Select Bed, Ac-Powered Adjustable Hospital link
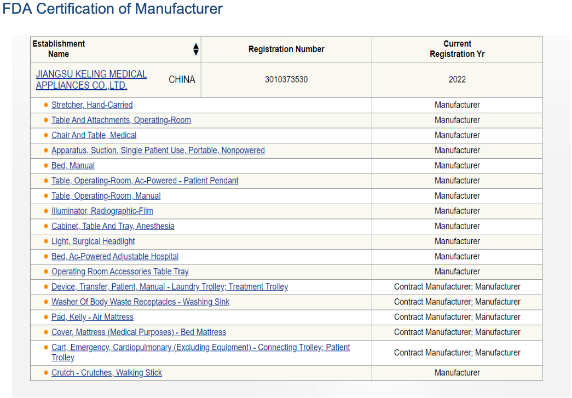This screenshot has height=398, width=572. pyautogui.click(x=114, y=257)
